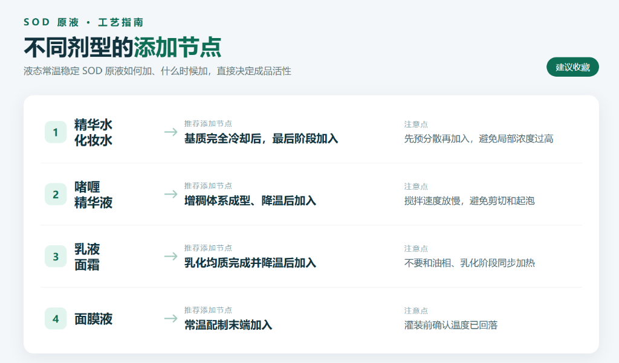This screenshot has width=619, height=363.
Task: Click note 搅拌速度放慢，避免剪切和起泡
Action: tap(469, 201)
